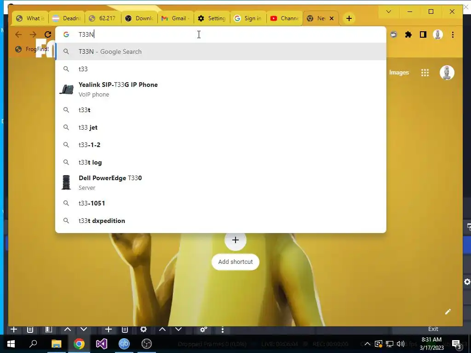Click the Yealink phone thumbnail image
The image size is (471, 353).
click(66, 90)
